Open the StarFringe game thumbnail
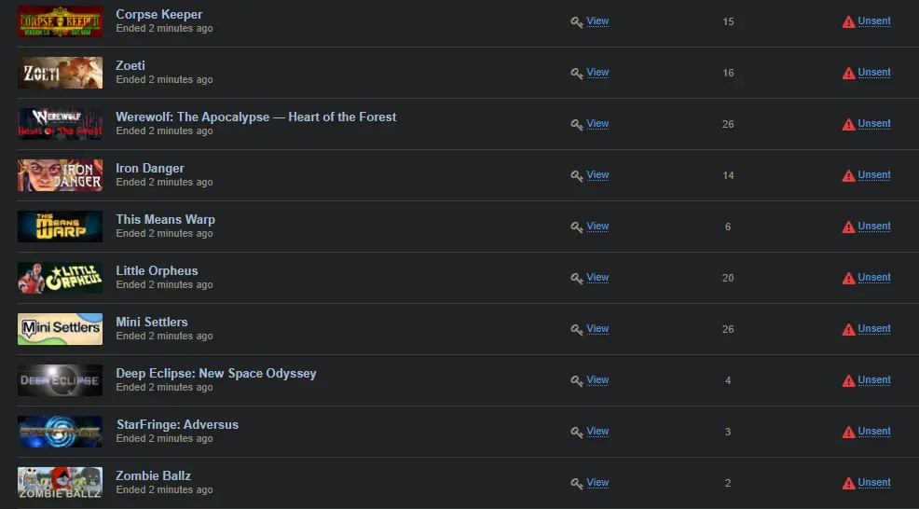 coord(60,432)
